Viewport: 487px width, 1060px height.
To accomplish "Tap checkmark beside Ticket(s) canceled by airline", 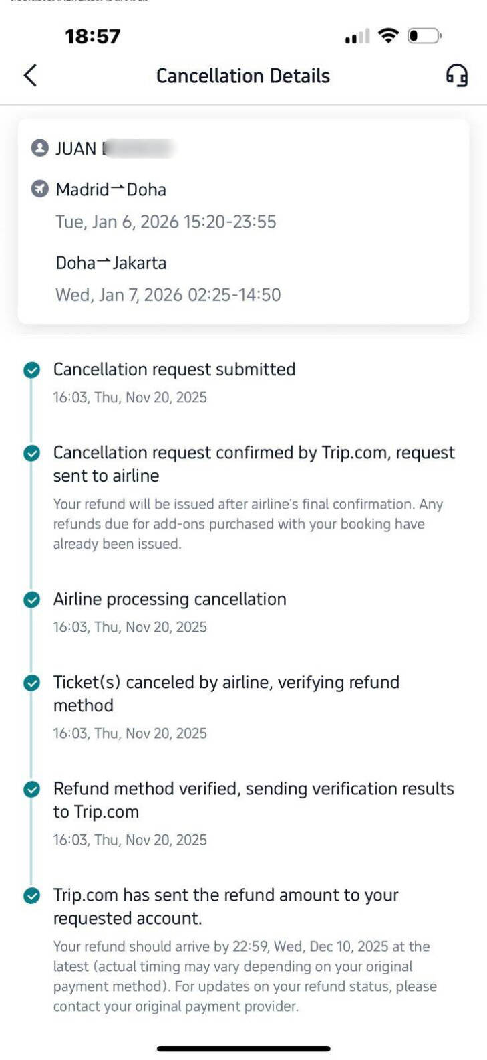I will (31, 683).
